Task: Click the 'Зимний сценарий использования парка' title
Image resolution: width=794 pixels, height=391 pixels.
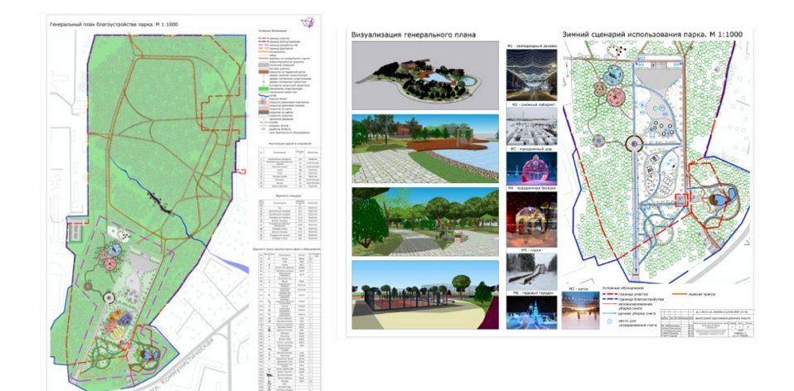Action: (652, 34)
